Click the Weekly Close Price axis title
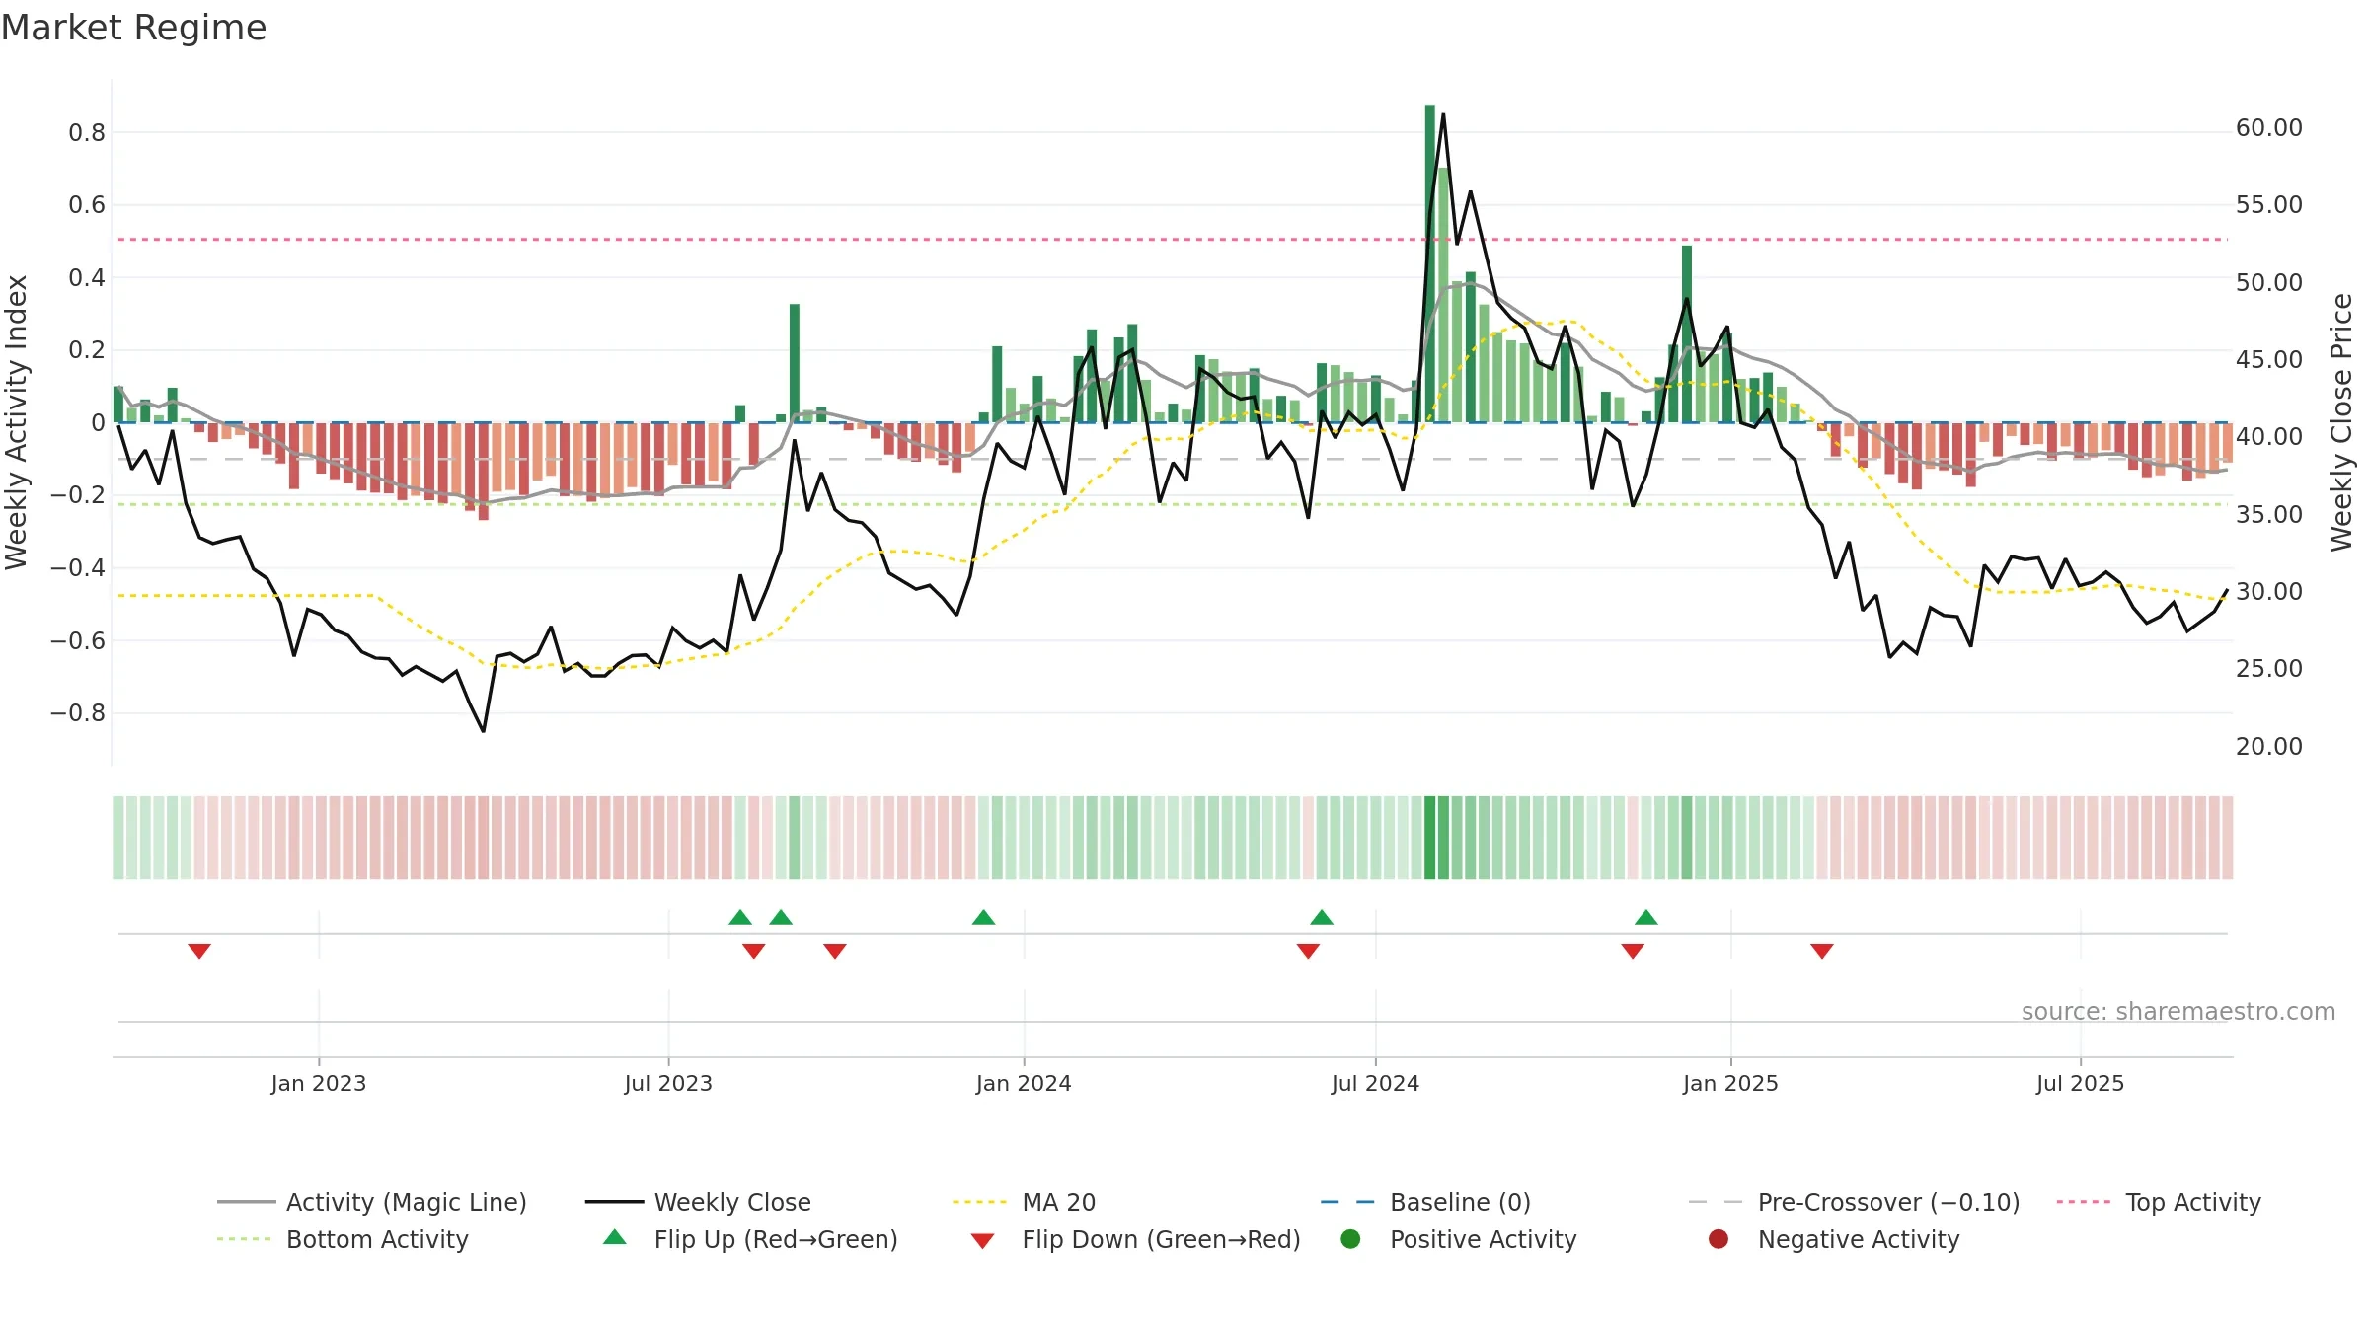The width and height of the screenshot is (2369, 1332). [x=2341, y=422]
